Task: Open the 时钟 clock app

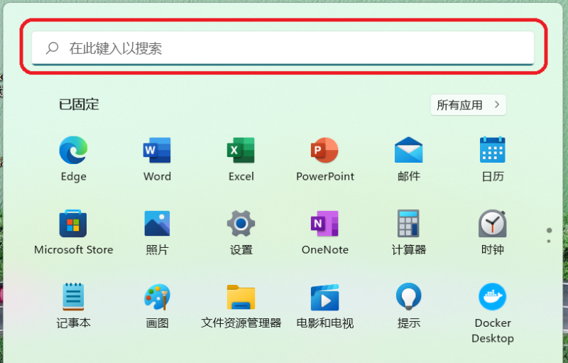Action: 493,232
